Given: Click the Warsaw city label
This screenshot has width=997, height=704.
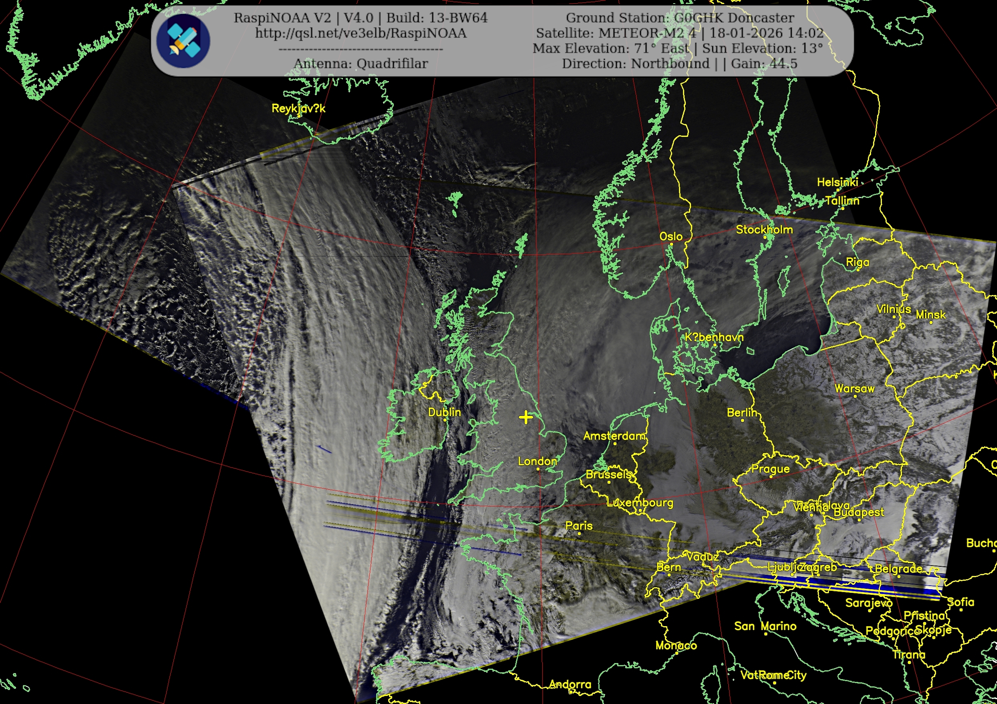Looking at the screenshot, I should click(x=854, y=389).
